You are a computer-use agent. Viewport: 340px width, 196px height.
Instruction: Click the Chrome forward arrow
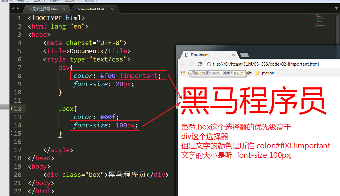tap(191, 64)
